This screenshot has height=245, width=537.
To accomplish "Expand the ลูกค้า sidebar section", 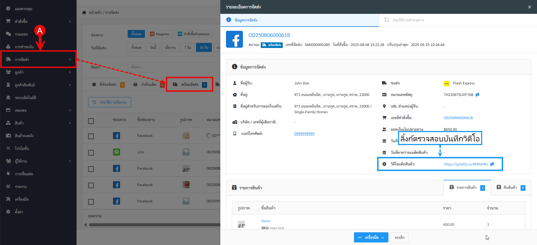I will (38, 72).
